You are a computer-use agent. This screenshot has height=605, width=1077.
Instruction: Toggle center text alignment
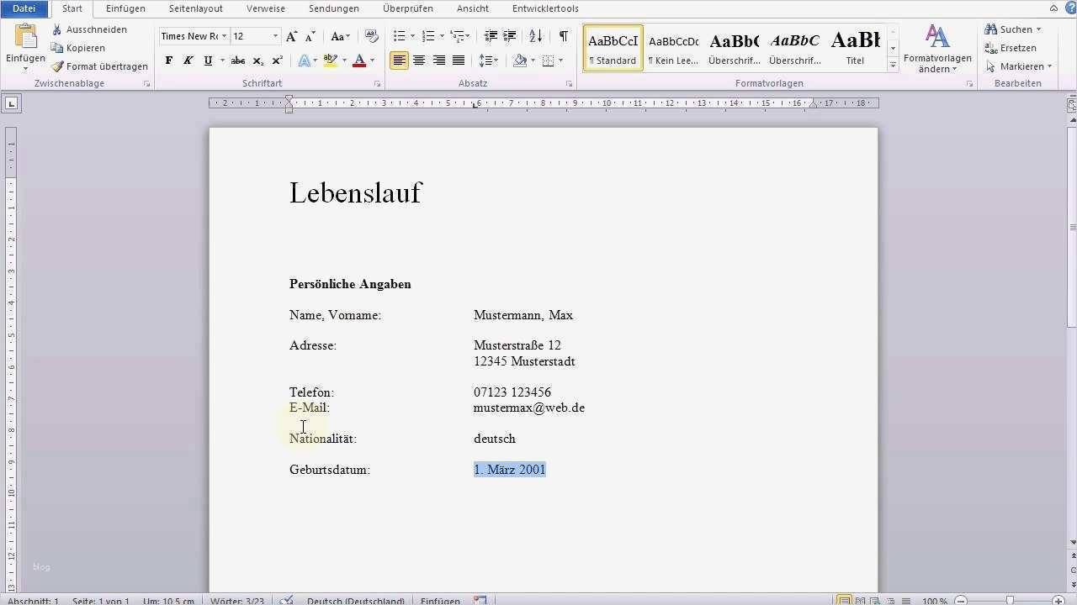click(418, 60)
